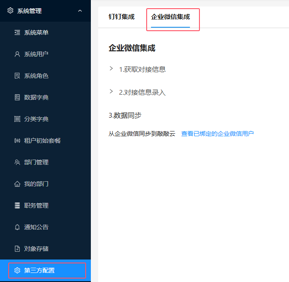Screen dimensions: 289x282
Task: Click the 我的部门 home icon
Action: click(x=17, y=184)
